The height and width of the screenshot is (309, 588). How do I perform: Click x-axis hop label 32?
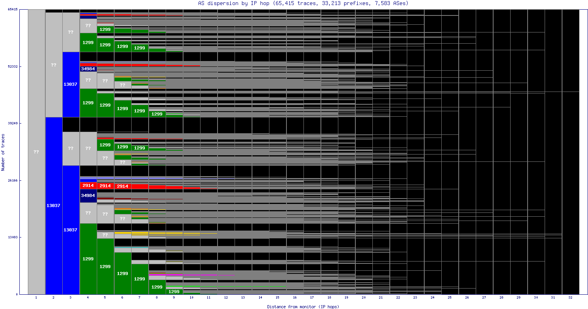click(570, 298)
